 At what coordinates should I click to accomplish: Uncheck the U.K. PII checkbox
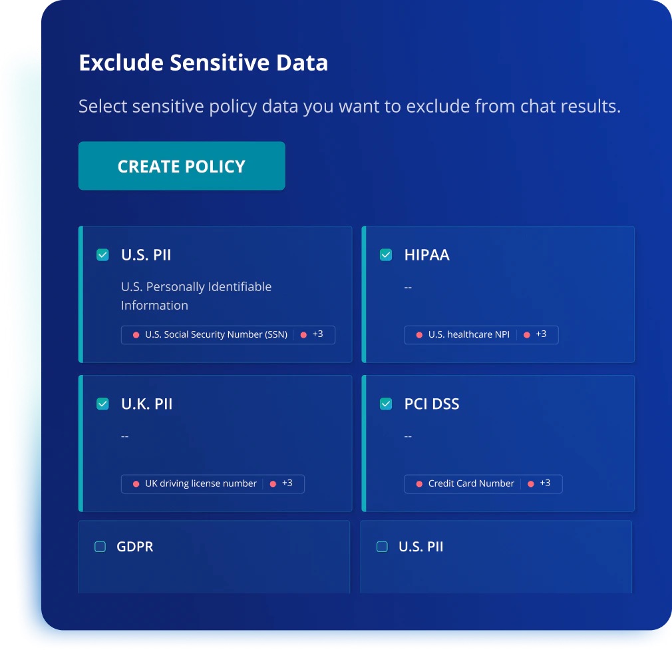pos(102,404)
